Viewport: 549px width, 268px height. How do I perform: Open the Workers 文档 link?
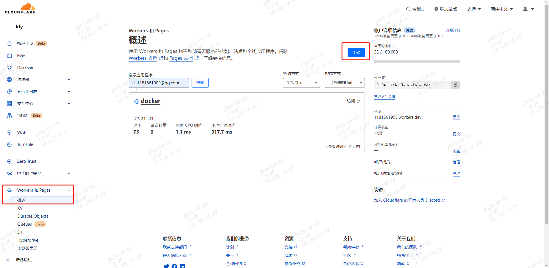coord(143,58)
